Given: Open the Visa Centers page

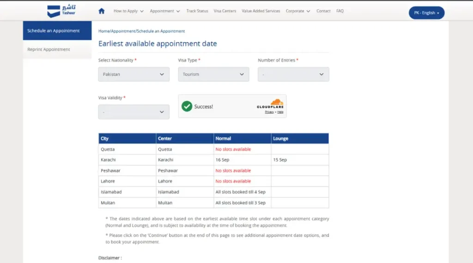Looking at the screenshot, I should click(225, 11).
